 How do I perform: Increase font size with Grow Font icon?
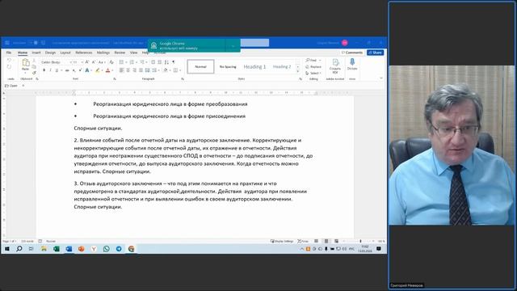click(87, 62)
